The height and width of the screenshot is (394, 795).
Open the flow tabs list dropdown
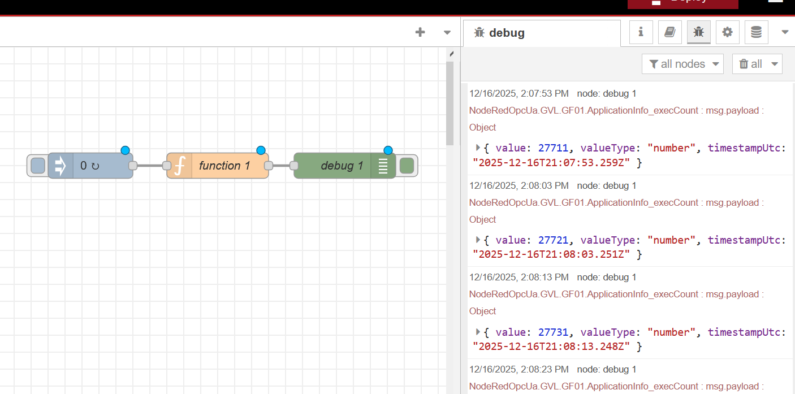pyautogui.click(x=447, y=33)
